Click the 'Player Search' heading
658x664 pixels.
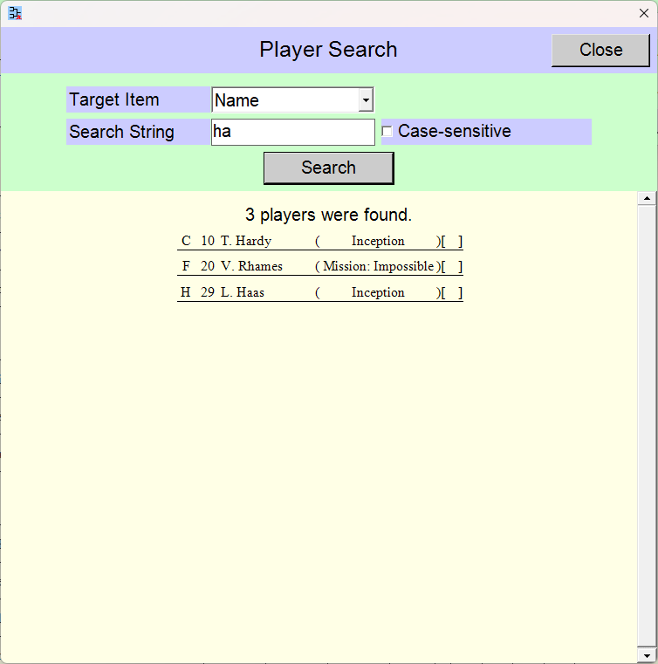329,50
